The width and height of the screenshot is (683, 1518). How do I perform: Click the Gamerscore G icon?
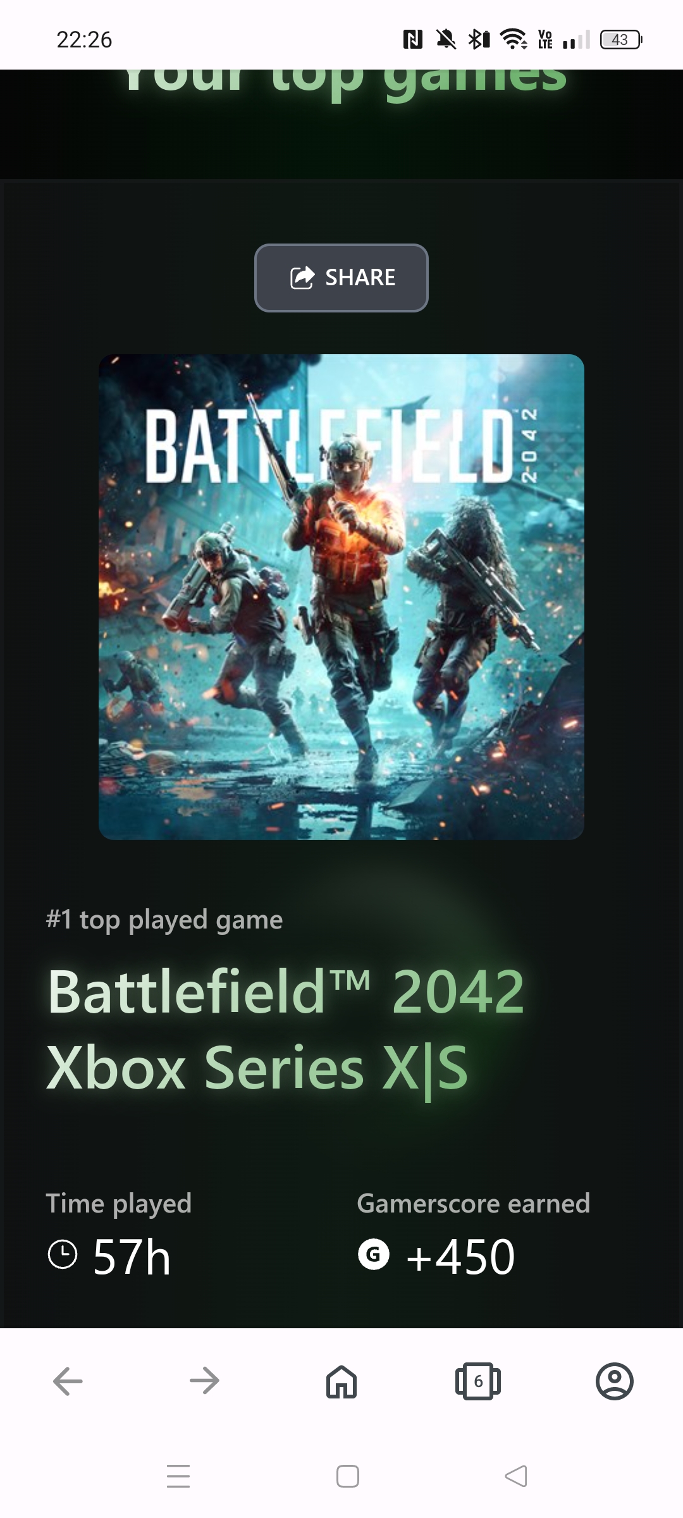click(374, 1254)
